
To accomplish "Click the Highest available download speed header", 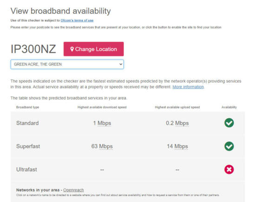I will point(102,107).
